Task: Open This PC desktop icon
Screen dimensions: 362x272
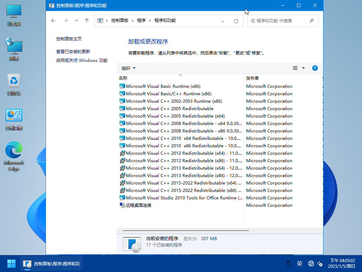Action: point(14,15)
